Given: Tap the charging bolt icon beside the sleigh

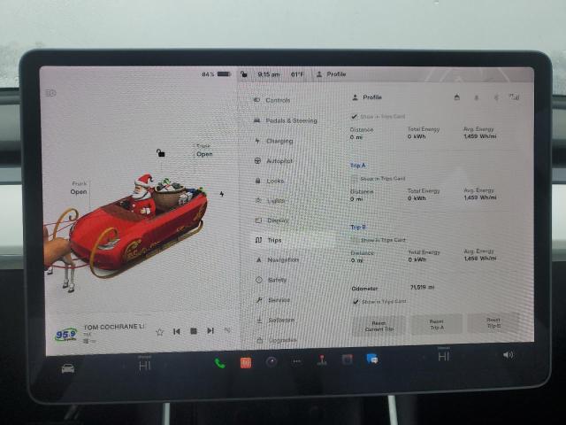Looking at the screenshot, I should pos(222,194).
